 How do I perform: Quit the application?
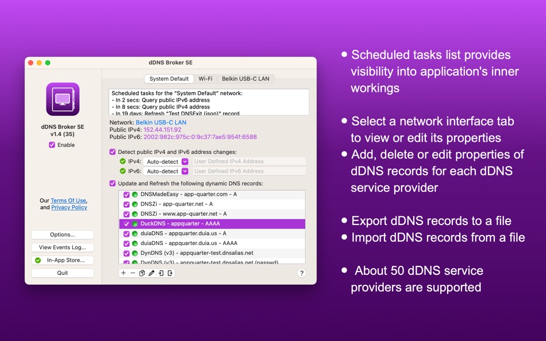point(63,273)
